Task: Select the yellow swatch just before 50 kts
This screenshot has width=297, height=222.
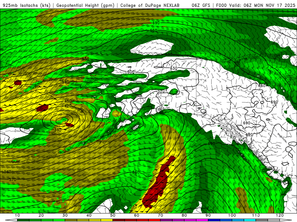Action: (x=107, y=220)
